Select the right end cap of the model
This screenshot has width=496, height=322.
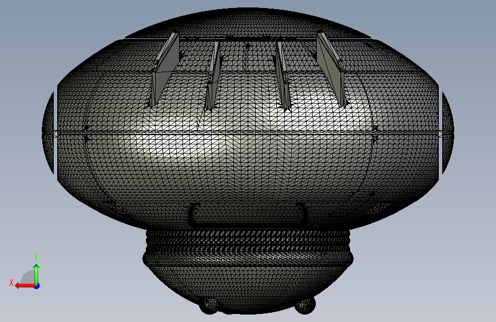coord(448,133)
